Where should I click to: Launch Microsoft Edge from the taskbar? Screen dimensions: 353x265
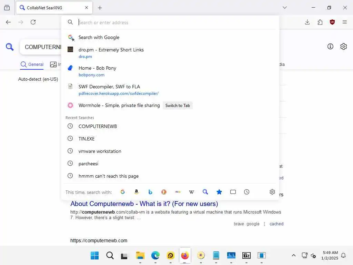coord(155,255)
